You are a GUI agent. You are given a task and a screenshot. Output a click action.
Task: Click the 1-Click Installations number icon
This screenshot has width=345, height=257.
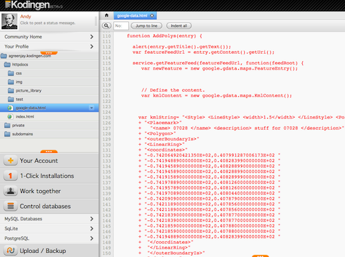[x=10, y=176]
